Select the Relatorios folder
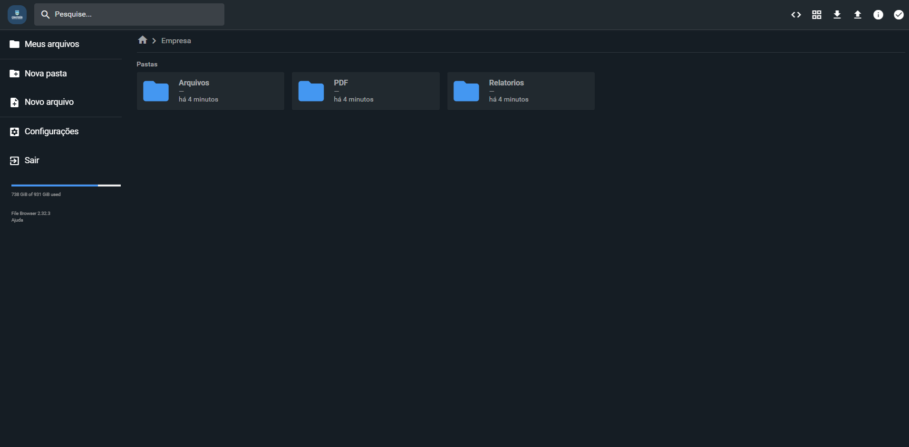Image resolution: width=909 pixels, height=447 pixels. click(x=521, y=91)
